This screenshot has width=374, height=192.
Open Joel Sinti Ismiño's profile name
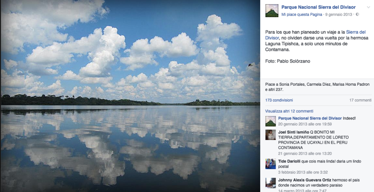click(294, 132)
